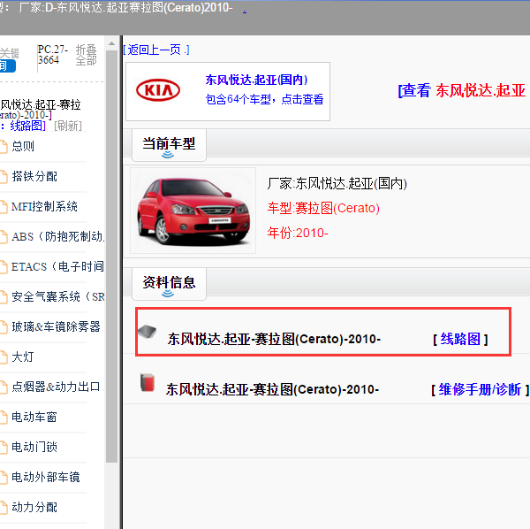Click wiring diagram row title 东风悦达.起亚-赛拉图(Cerato)-2010-
The width and height of the screenshot is (530, 529).
click(x=274, y=339)
